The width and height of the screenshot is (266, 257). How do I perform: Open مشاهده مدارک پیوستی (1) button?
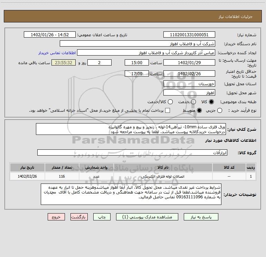click(x=147, y=217)
